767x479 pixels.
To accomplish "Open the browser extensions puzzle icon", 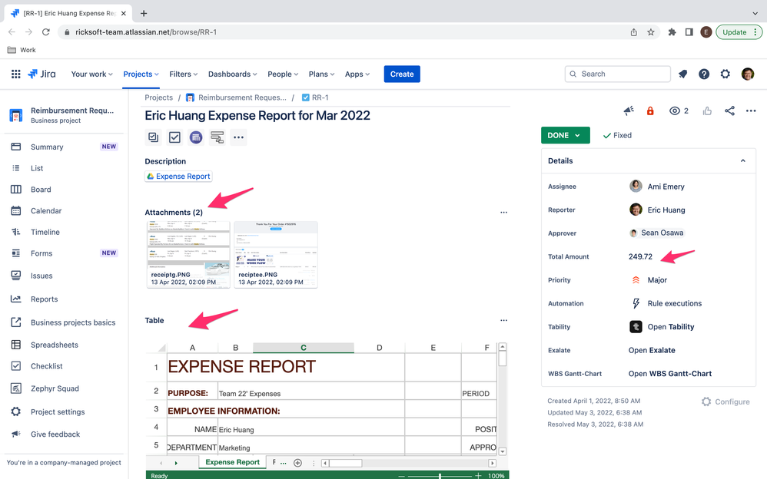I will coord(672,31).
